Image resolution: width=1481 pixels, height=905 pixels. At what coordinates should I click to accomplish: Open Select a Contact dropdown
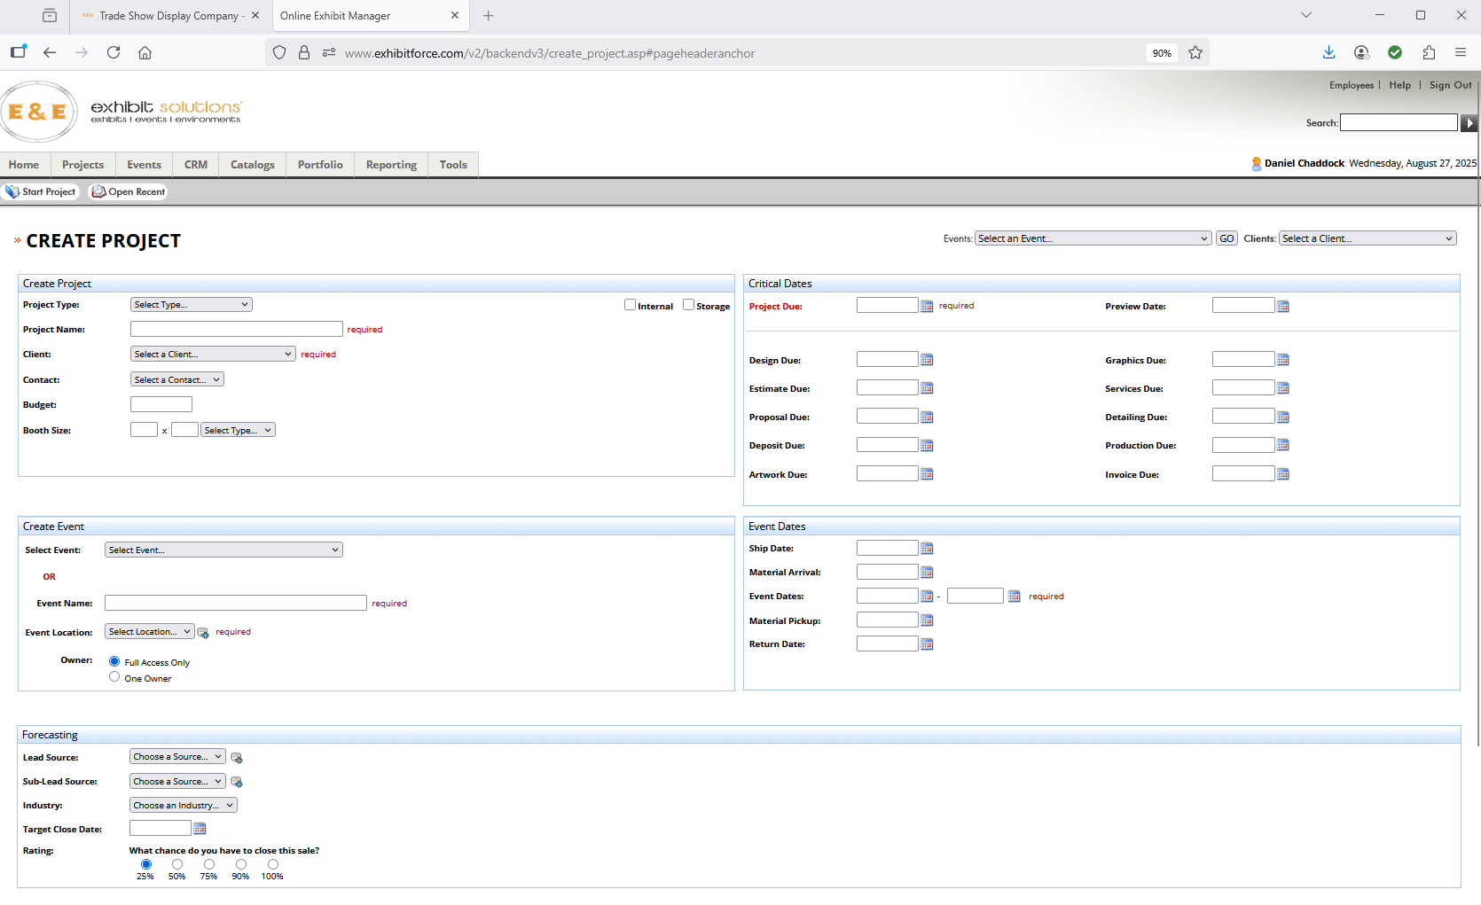click(x=177, y=379)
